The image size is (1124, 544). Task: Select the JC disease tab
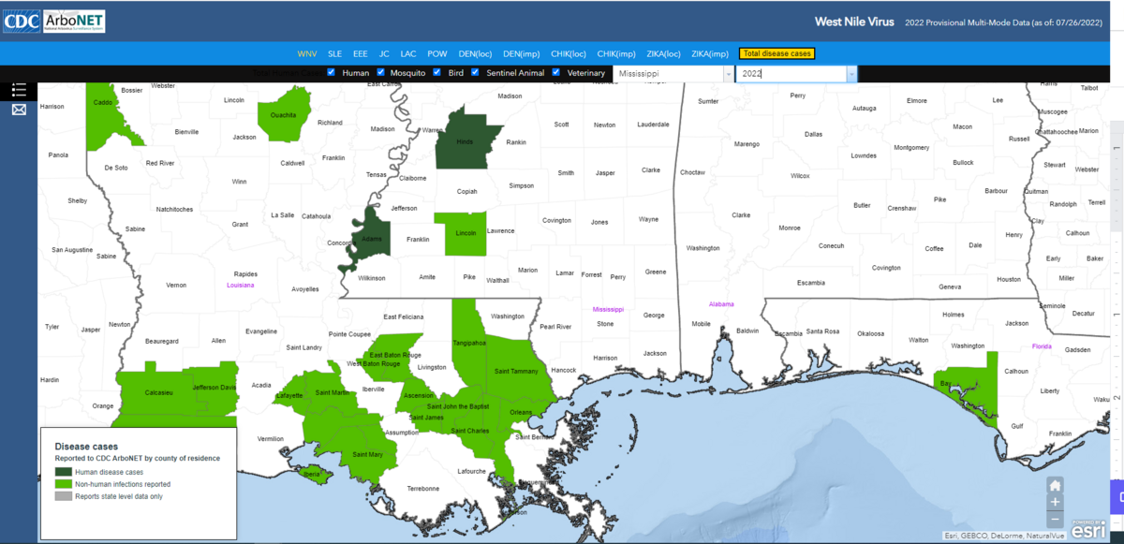pyautogui.click(x=384, y=53)
